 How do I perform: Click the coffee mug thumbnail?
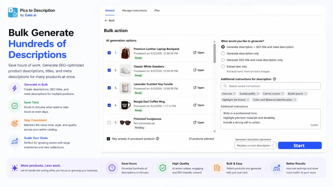125,105
